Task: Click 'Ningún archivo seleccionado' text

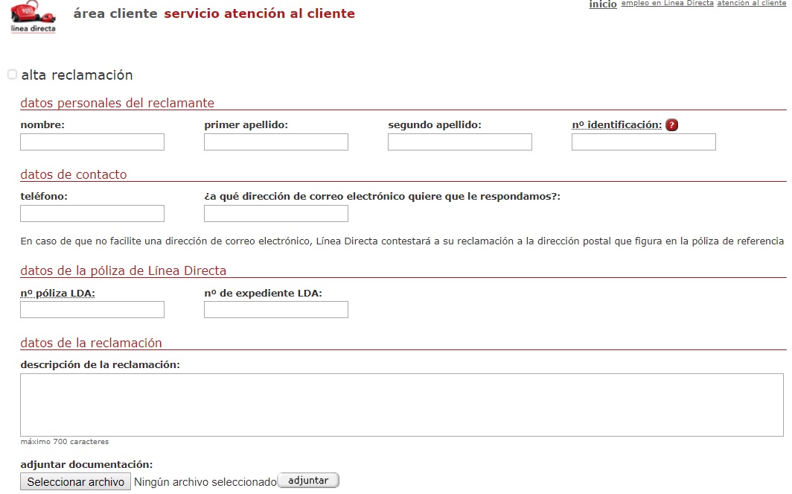Action: pos(205,482)
